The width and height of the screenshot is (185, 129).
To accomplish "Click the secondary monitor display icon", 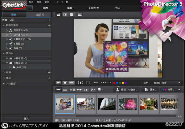I will [x=80, y=14].
